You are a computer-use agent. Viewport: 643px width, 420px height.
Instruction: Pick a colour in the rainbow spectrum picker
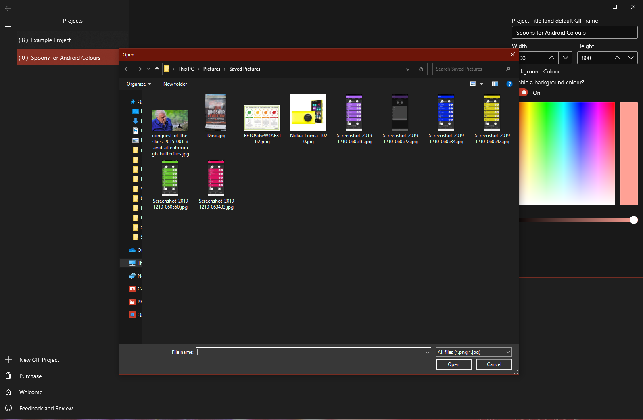567,154
